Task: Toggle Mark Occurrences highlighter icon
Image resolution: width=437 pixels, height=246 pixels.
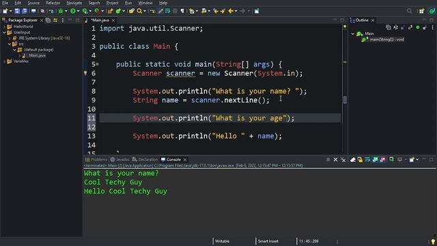Action: pyautogui.click(x=160, y=11)
